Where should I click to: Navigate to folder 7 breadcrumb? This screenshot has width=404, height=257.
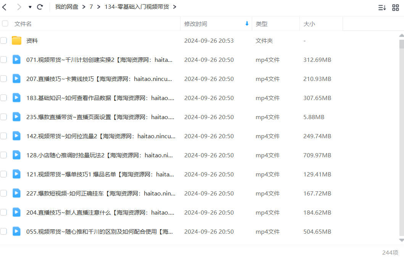pos(91,7)
